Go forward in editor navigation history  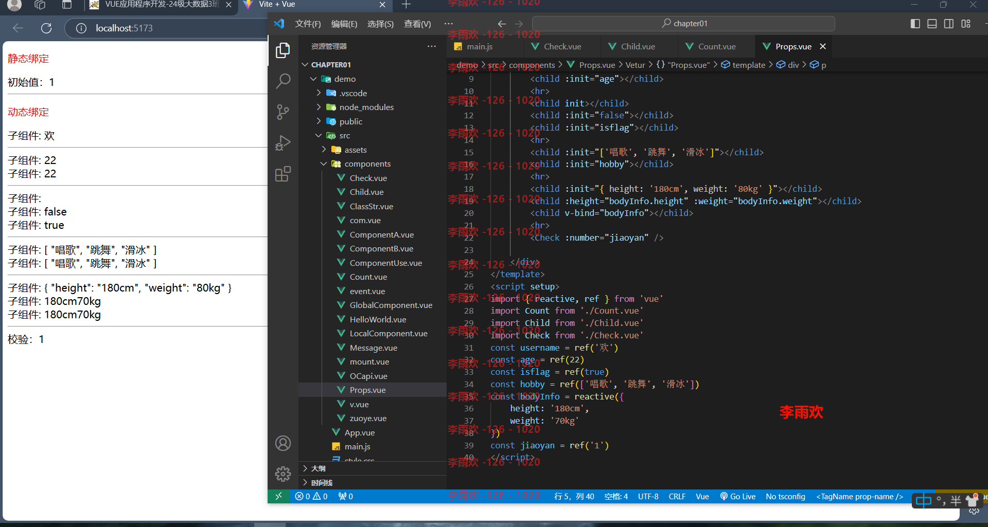[x=519, y=24]
